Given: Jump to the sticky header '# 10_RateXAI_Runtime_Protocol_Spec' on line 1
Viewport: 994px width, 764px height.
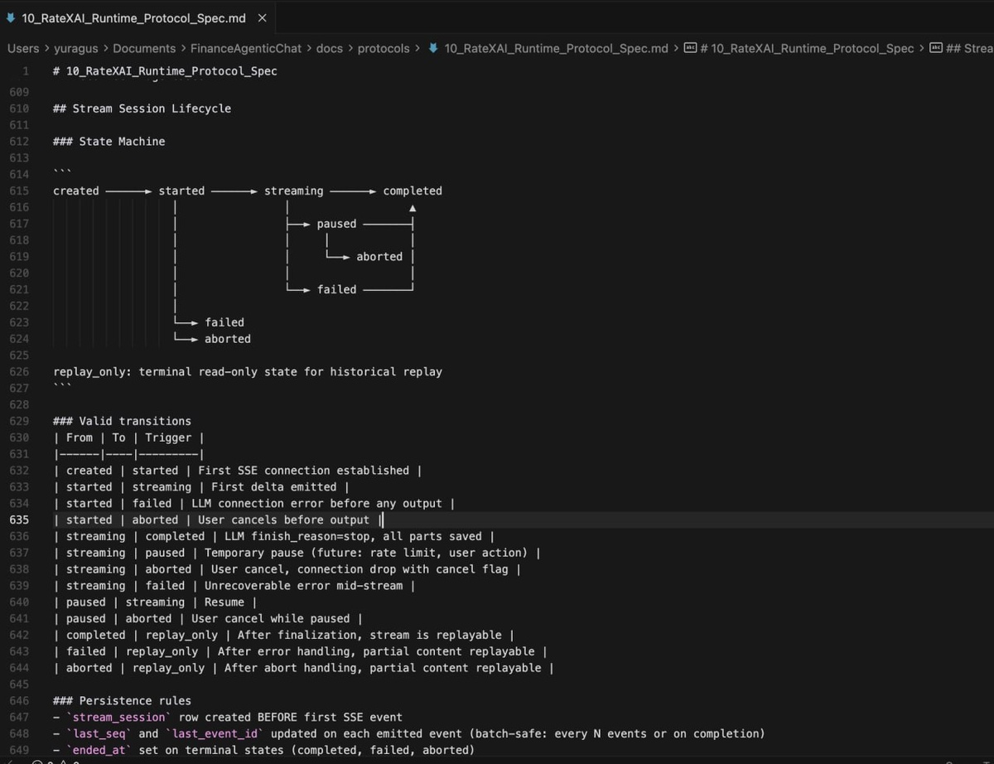Looking at the screenshot, I should point(166,71).
